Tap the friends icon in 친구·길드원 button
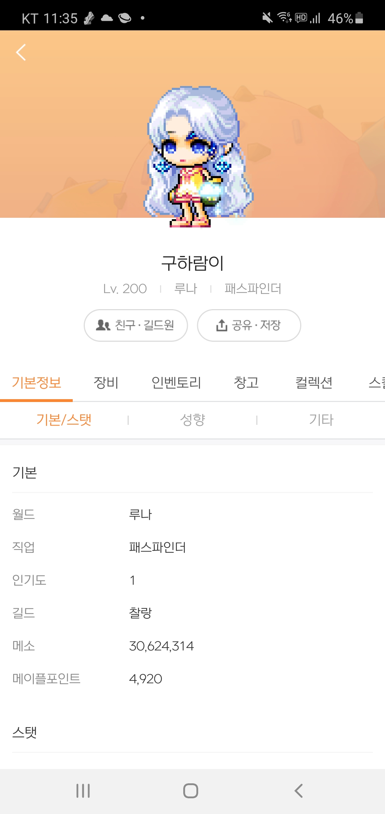This screenshot has width=385, height=814. coord(103,325)
